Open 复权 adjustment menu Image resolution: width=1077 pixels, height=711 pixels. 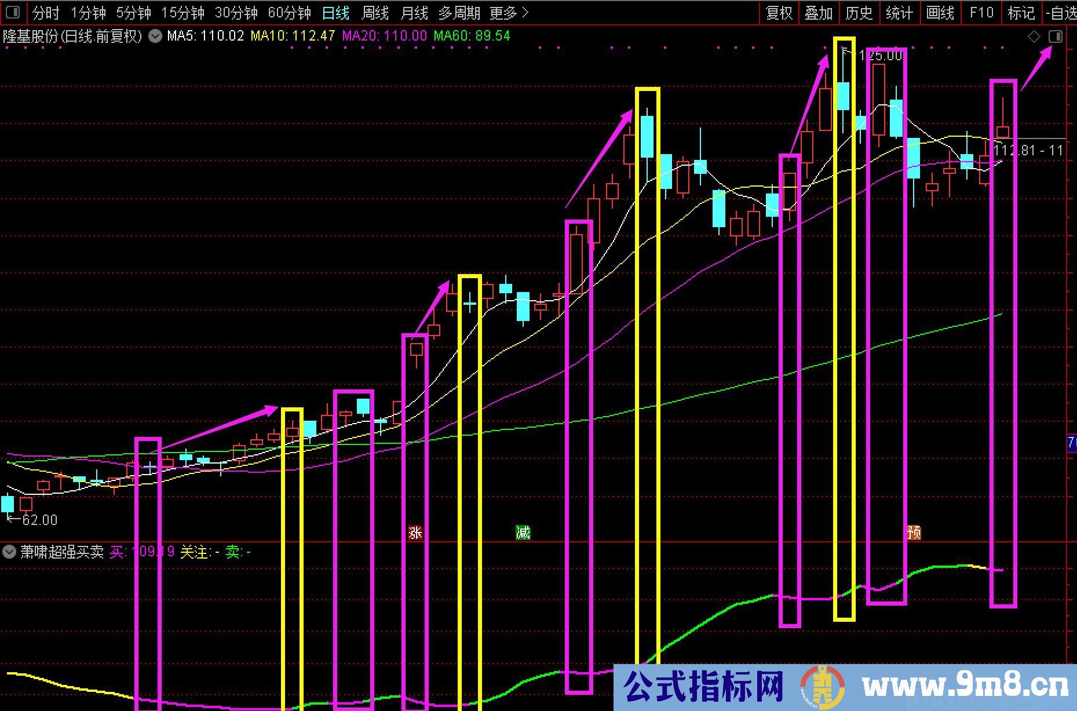tap(779, 13)
